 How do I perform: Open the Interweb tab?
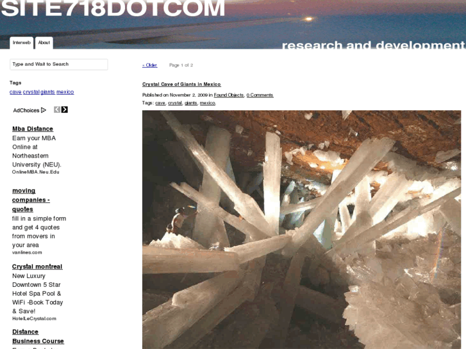[22, 43]
